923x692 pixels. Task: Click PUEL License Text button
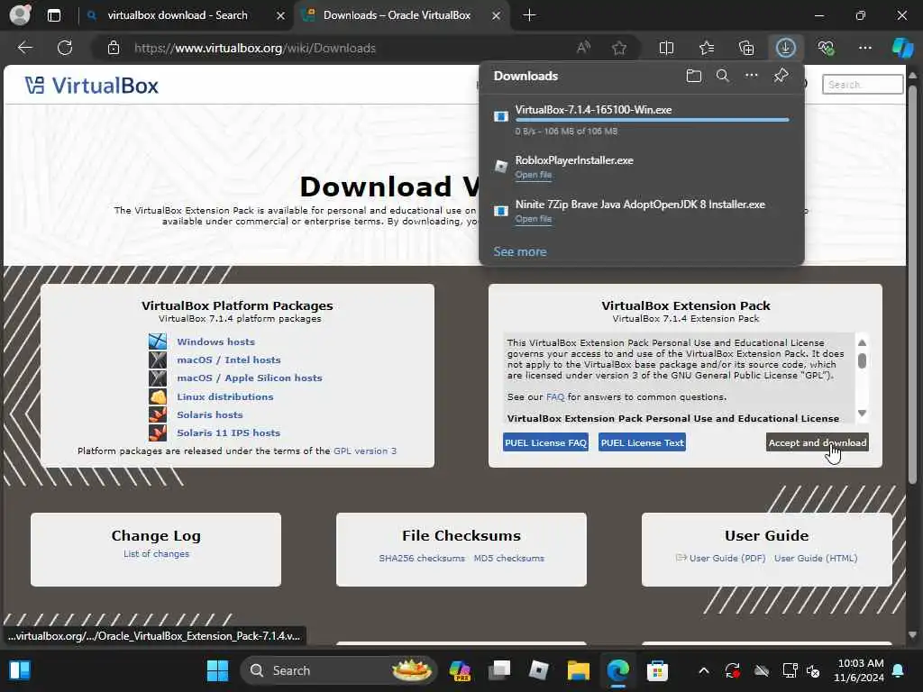(x=642, y=442)
